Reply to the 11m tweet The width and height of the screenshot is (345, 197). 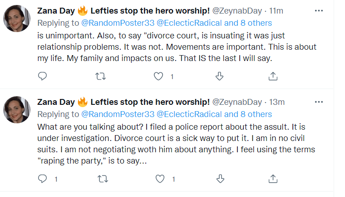point(42,76)
